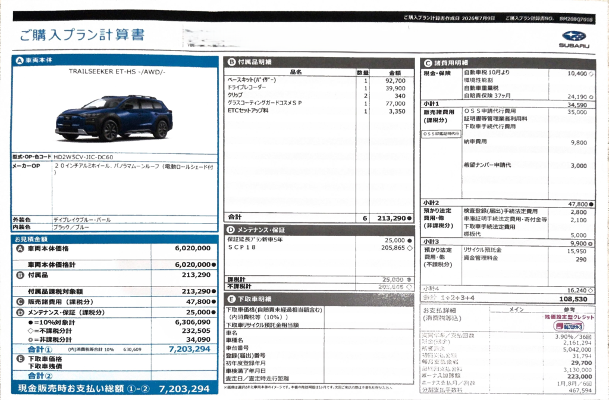Screen dimensions: 609x400
Task: Click ETCセットアップ料 item
Action: [248, 111]
